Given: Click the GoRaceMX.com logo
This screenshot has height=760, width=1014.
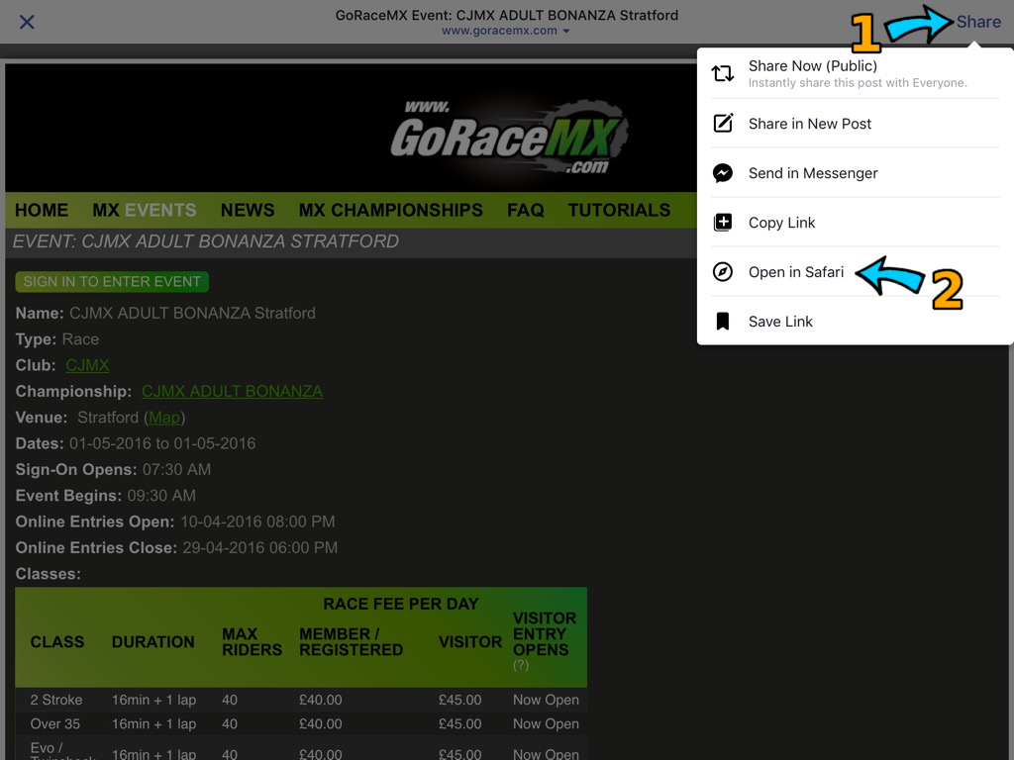Looking at the screenshot, I should [508, 137].
